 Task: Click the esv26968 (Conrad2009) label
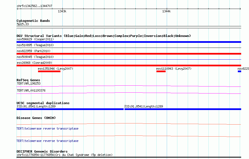click(34, 63)
